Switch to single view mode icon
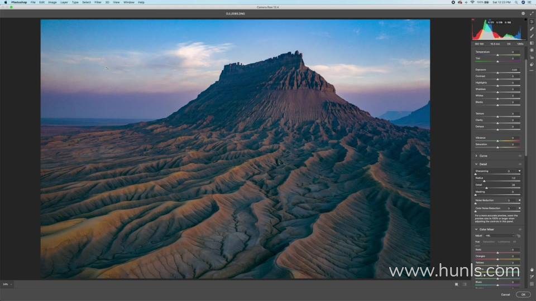 [x=456, y=284]
